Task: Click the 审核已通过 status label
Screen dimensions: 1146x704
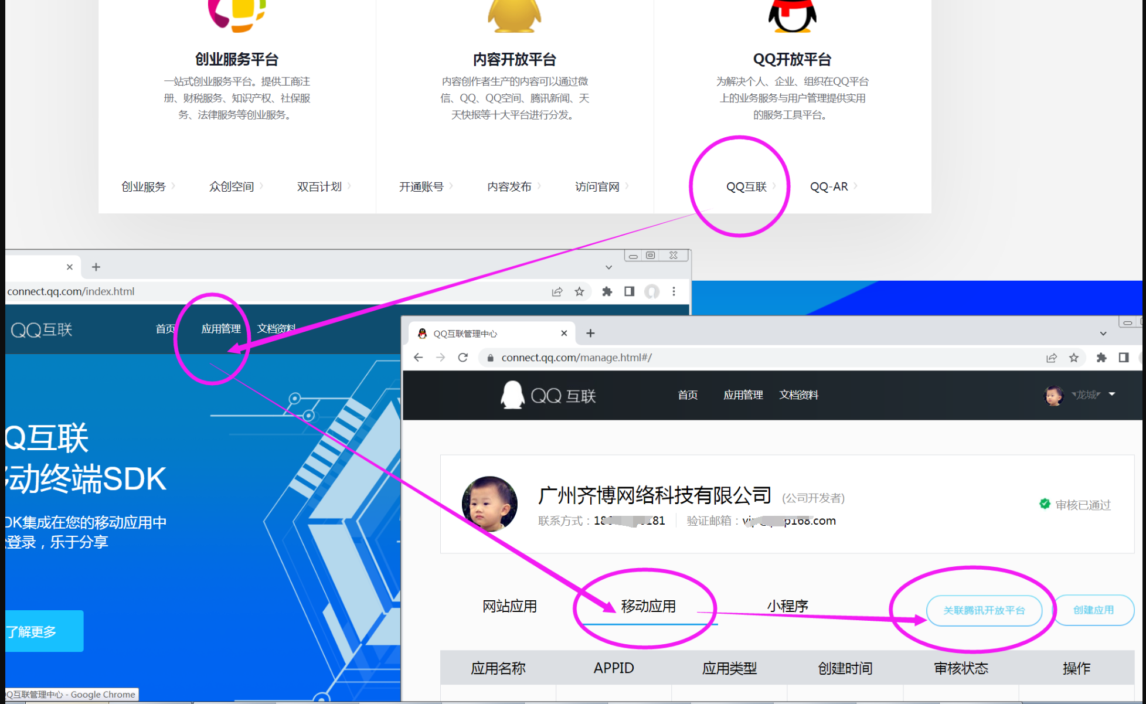Action: (x=1075, y=505)
